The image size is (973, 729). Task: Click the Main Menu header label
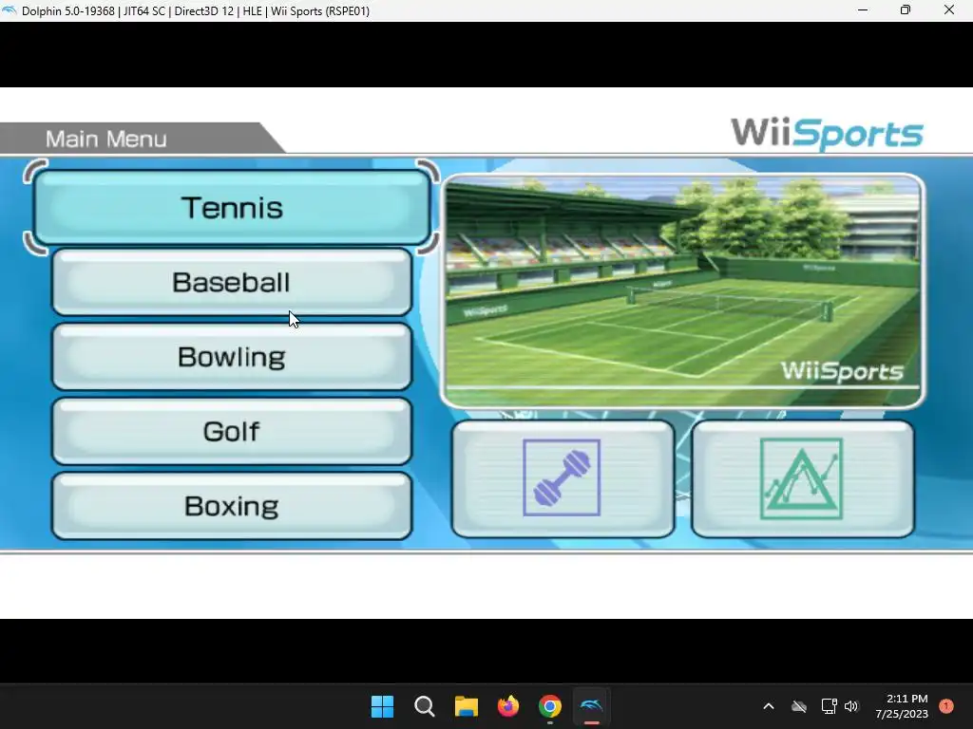[x=106, y=139]
